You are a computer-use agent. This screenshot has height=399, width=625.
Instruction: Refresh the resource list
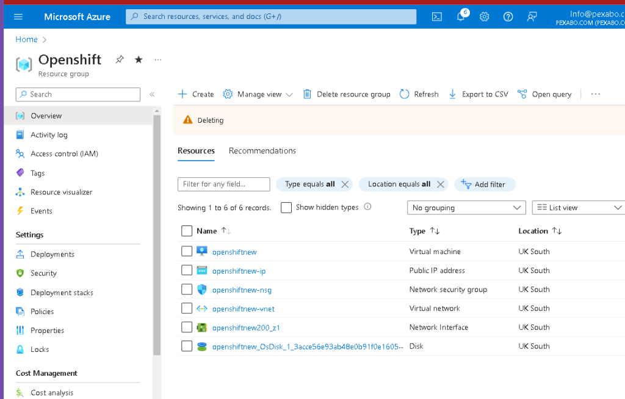[x=419, y=94]
